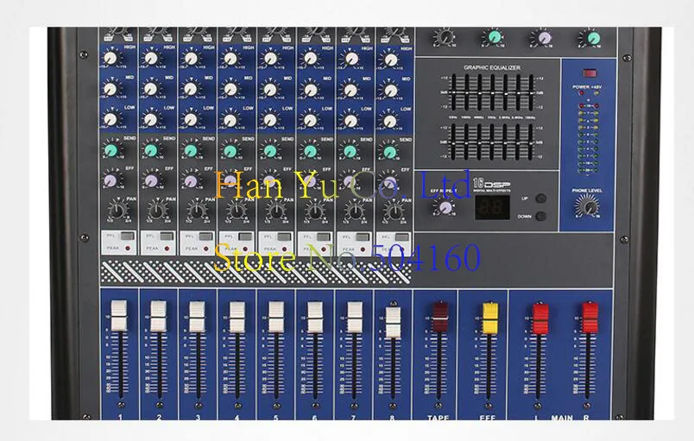Toggle channel 4 PFL switch

pos(245,236)
